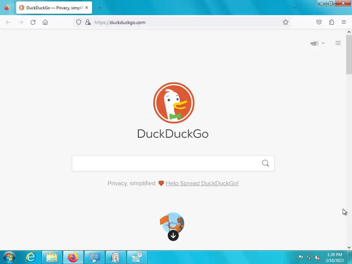
Task: Select the Firefox taskbar button
Action: (x=73, y=257)
